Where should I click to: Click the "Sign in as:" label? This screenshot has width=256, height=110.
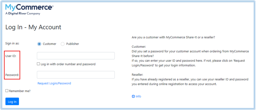(x=12, y=43)
